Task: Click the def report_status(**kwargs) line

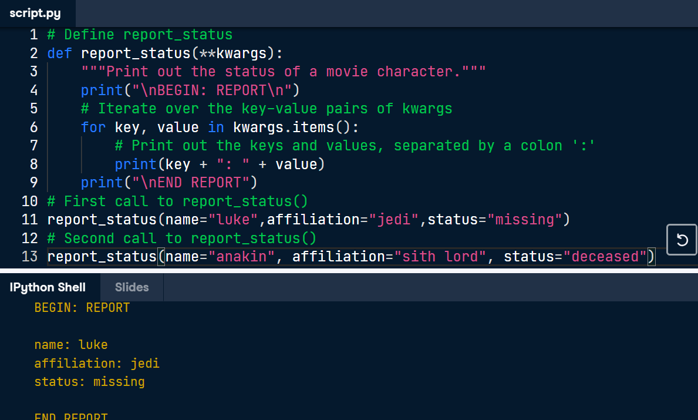Action: coord(165,53)
